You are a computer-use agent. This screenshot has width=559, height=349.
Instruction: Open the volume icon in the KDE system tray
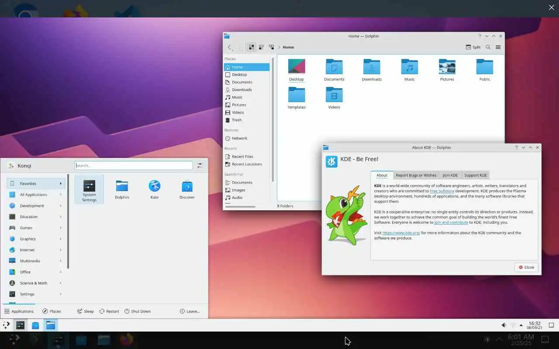[x=504, y=325]
